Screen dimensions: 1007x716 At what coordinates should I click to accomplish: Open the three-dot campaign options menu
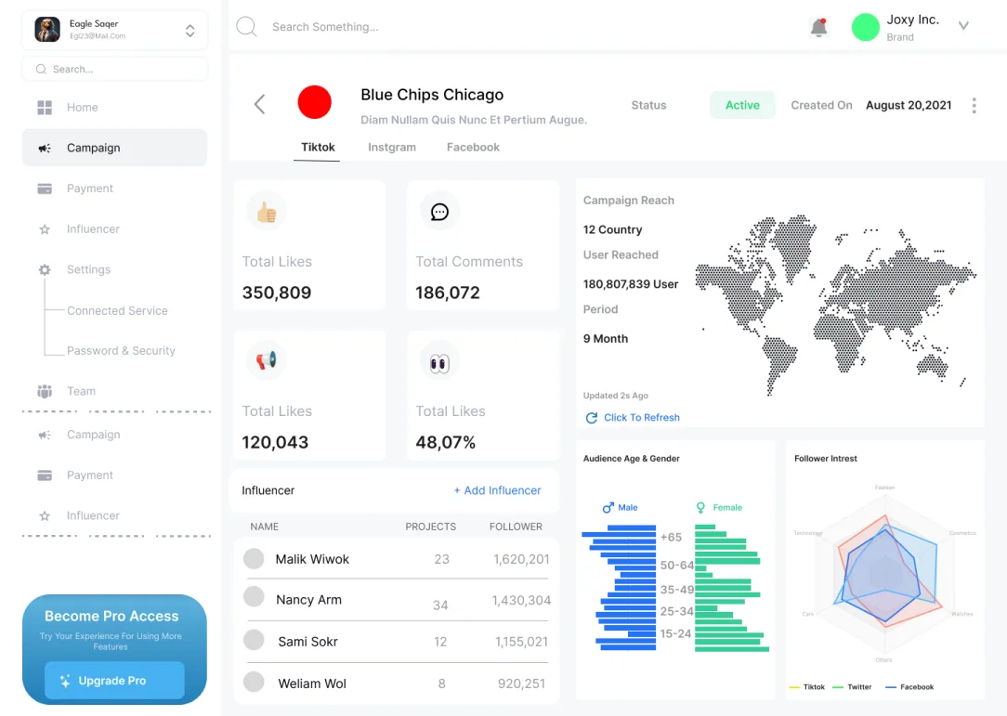974,105
